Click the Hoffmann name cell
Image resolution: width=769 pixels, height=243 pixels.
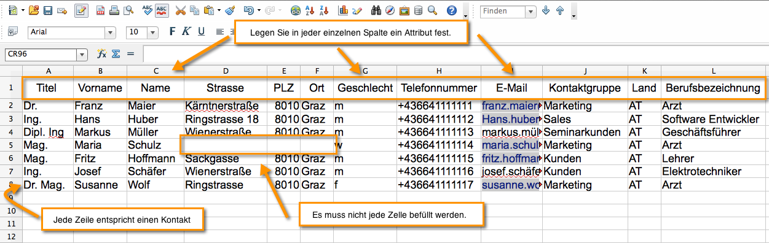pyautogui.click(x=155, y=158)
